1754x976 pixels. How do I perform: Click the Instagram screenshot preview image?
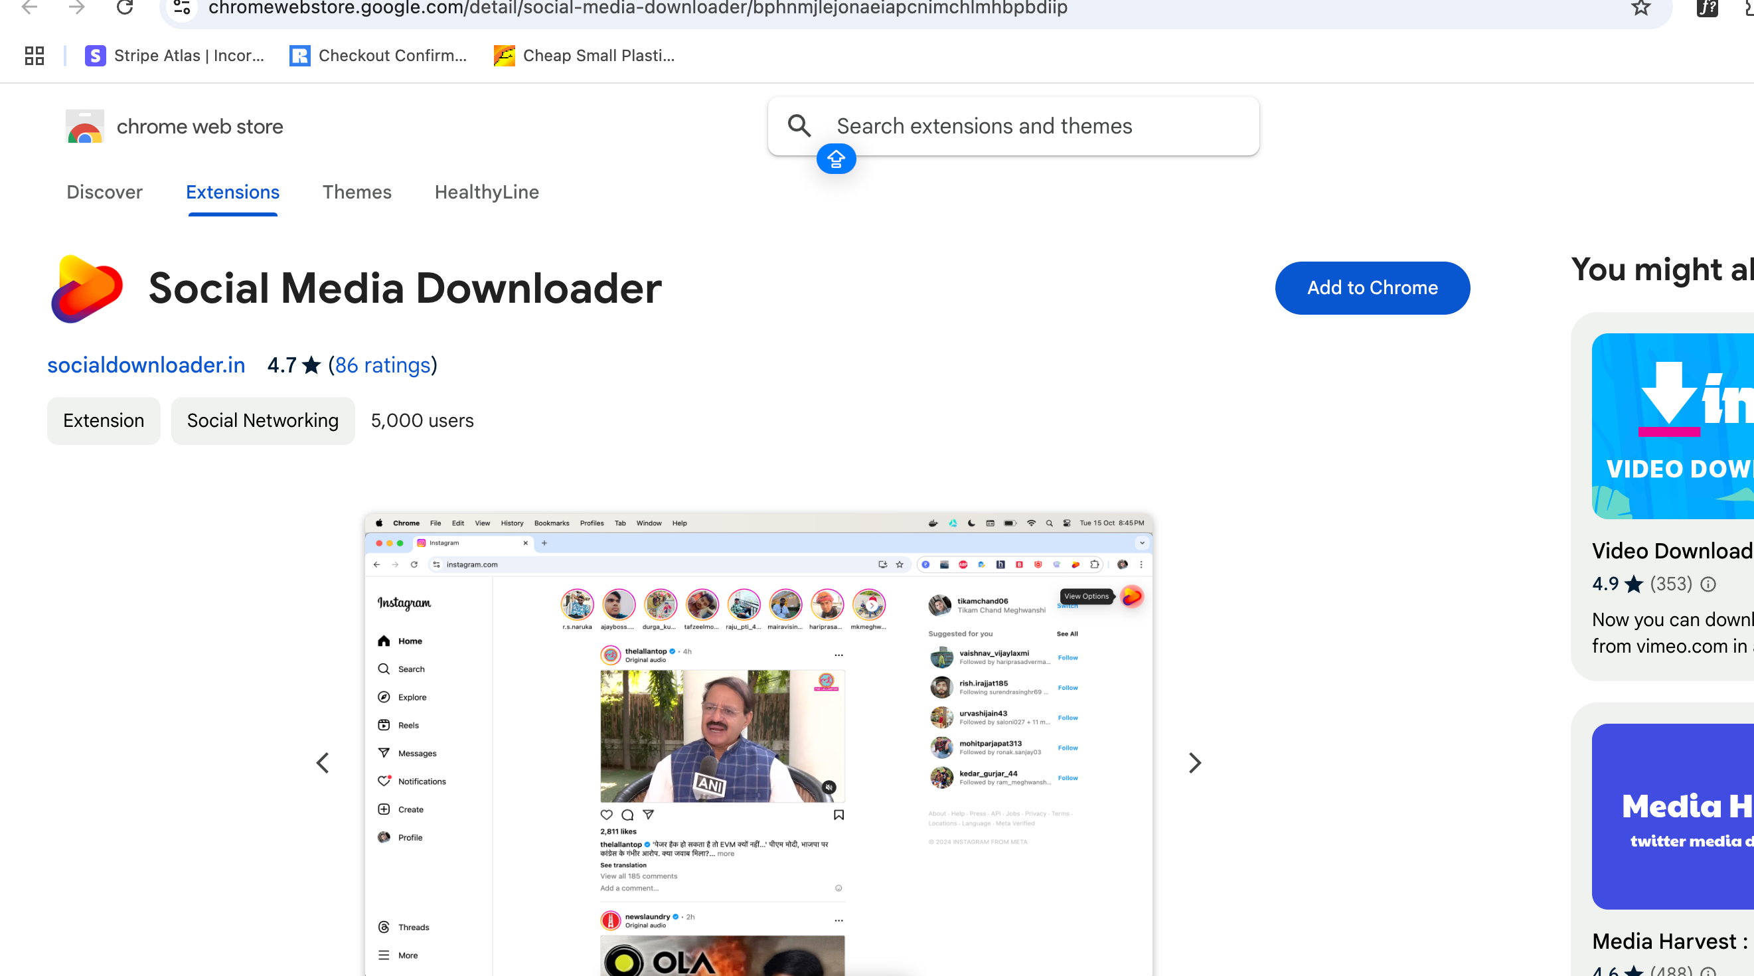pos(759,744)
